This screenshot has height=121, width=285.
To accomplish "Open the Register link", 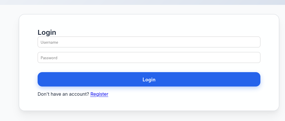I will click(99, 94).
